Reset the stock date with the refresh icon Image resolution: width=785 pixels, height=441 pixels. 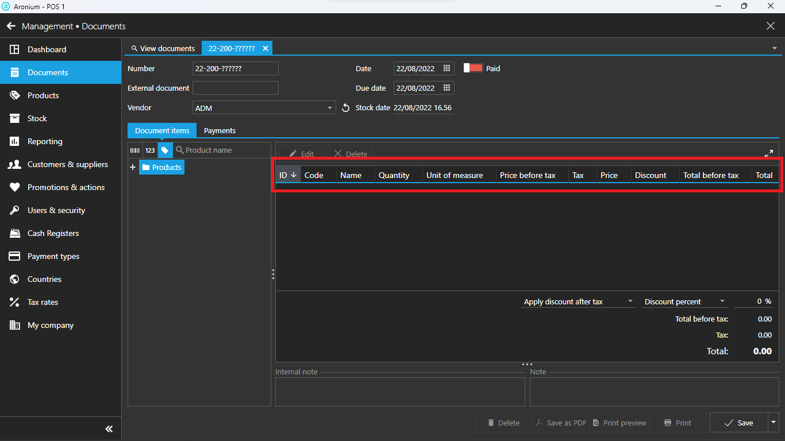345,108
